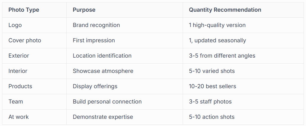Select the Purpose column header
Image resolution: width=306 pixels, height=126 pixels.
pos(84,10)
